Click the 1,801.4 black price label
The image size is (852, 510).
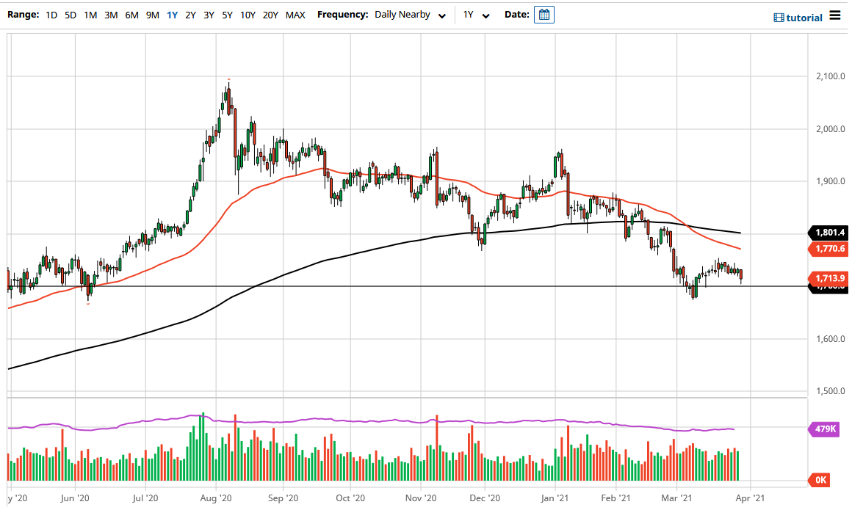click(x=829, y=233)
